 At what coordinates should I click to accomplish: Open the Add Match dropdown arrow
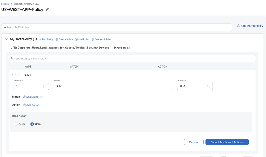41,97
